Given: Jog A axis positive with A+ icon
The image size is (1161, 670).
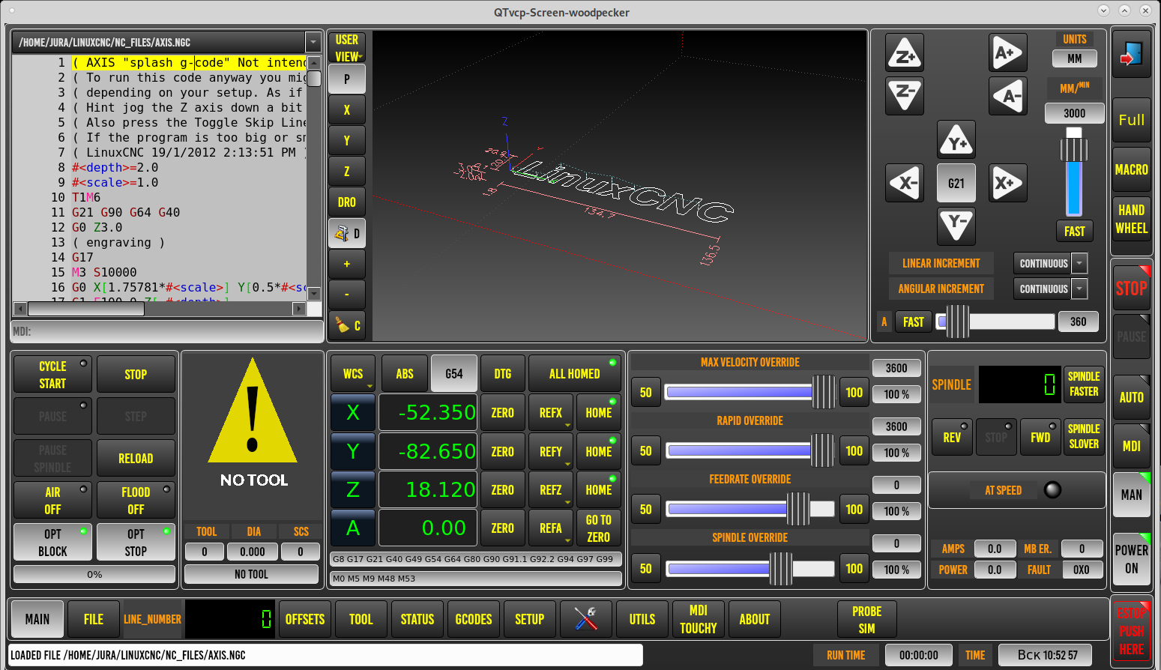Looking at the screenshot, I should [x=1007, y=53].
